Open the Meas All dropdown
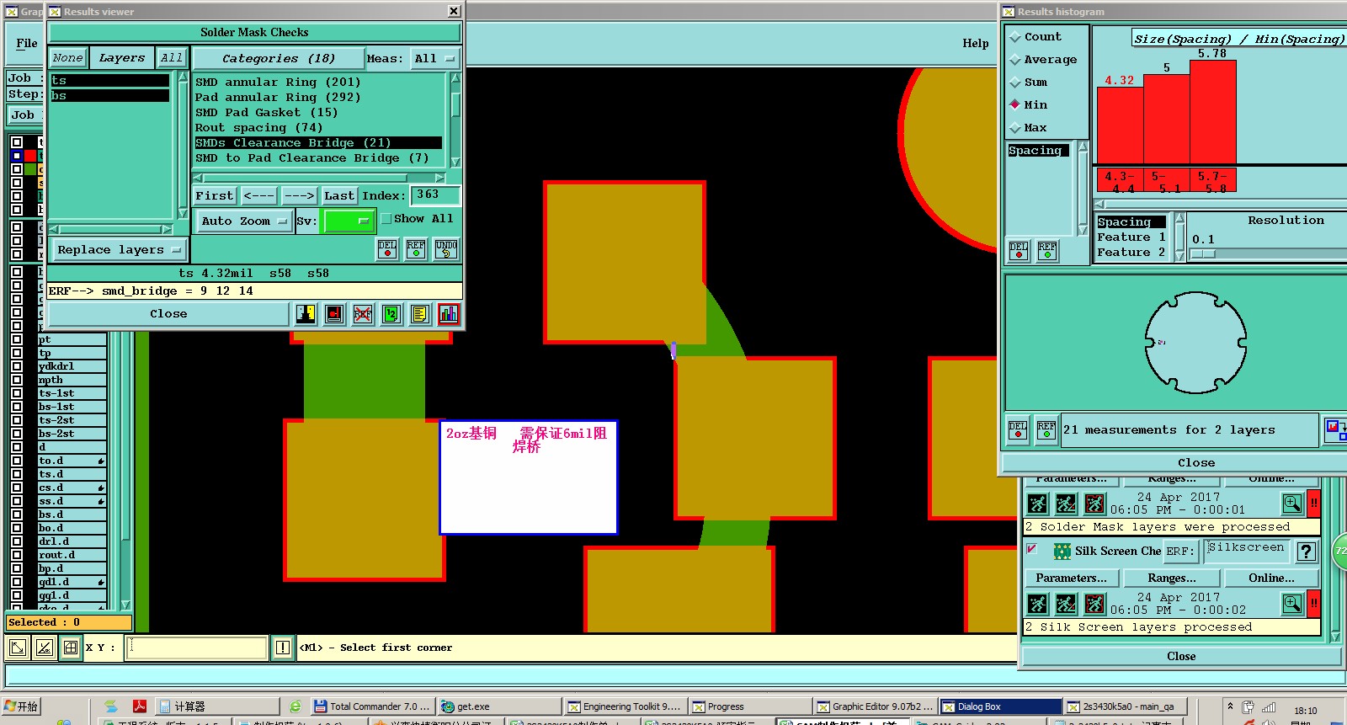The width and height of the screenshot is (1347, 725). tap(435, 58)
